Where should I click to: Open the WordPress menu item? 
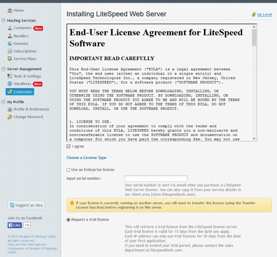tap(23, 83)
